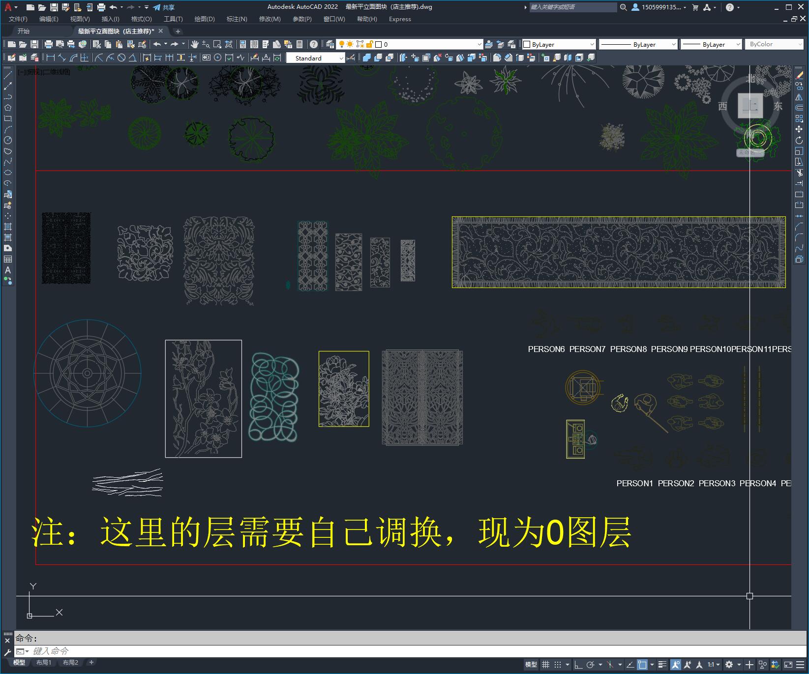The width and height of the screenshot is (809, 674).
Task: Toggle object snap in the status bar
Action: click(642, 665)
